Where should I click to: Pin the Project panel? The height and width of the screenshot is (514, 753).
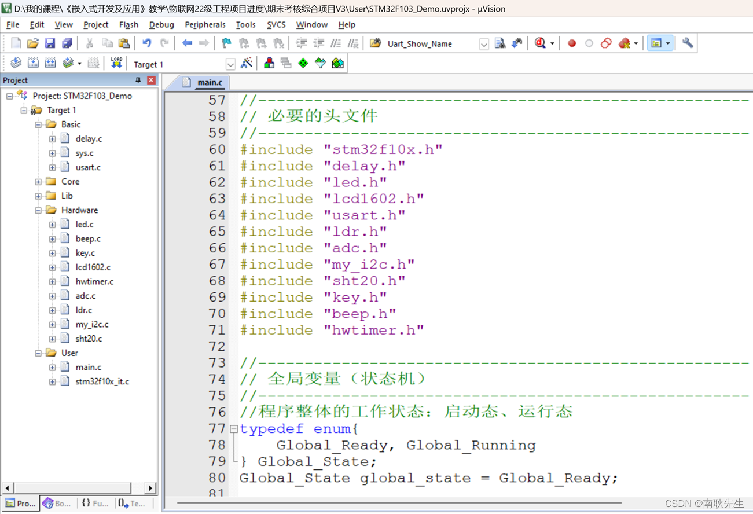(x=138, y=80)
